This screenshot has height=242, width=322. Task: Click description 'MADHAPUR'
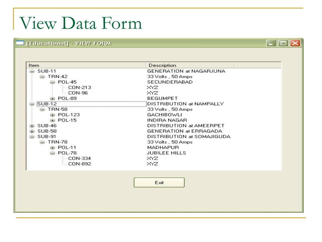[x=163, y=147]
